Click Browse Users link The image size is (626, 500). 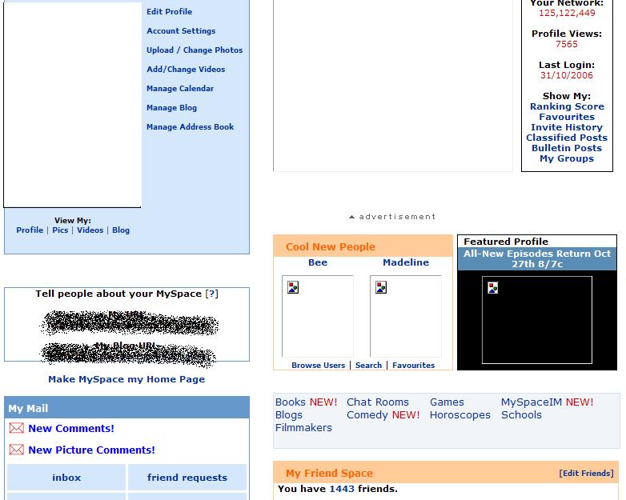pos(318,365)
